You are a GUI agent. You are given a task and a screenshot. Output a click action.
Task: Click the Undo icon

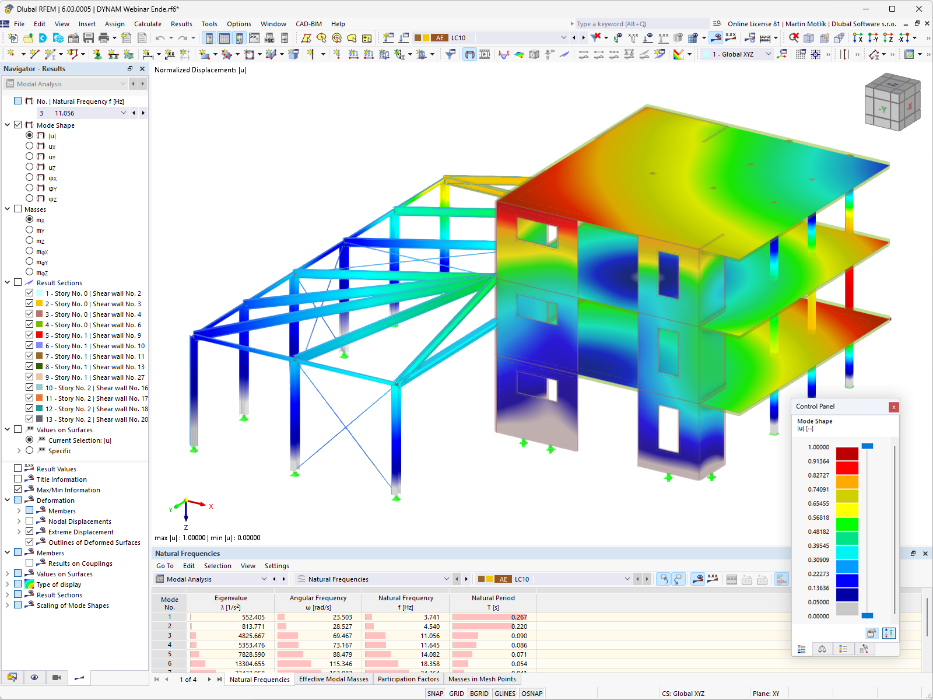tap(159, 37)
